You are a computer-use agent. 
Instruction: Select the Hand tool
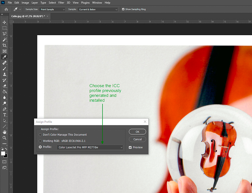[4, 132]
